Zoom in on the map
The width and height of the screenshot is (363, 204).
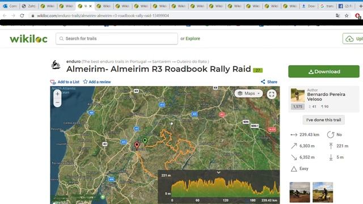57,94
